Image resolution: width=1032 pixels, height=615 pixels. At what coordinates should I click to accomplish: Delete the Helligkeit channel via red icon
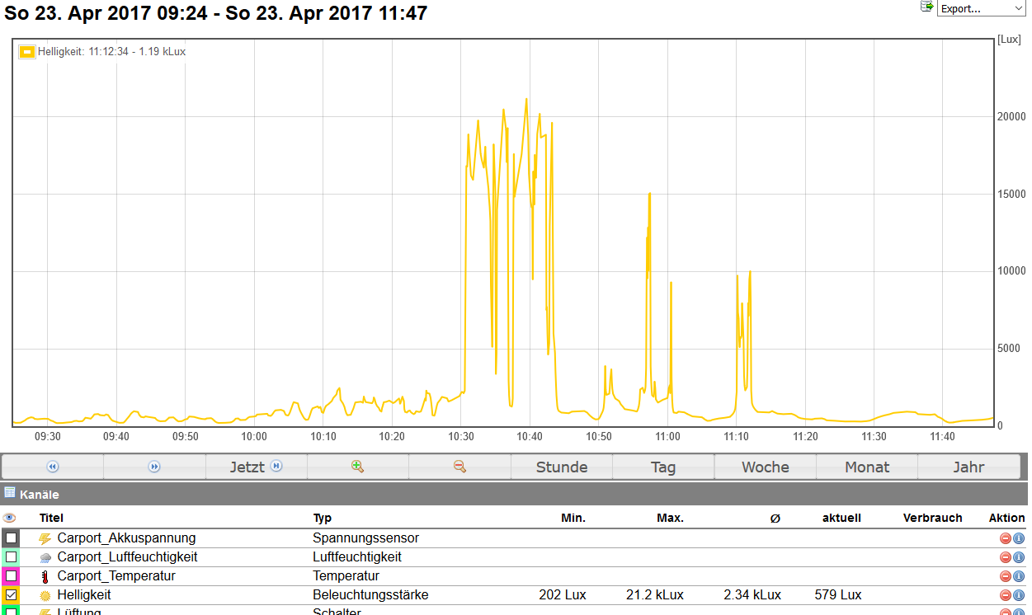(1006, 595)
